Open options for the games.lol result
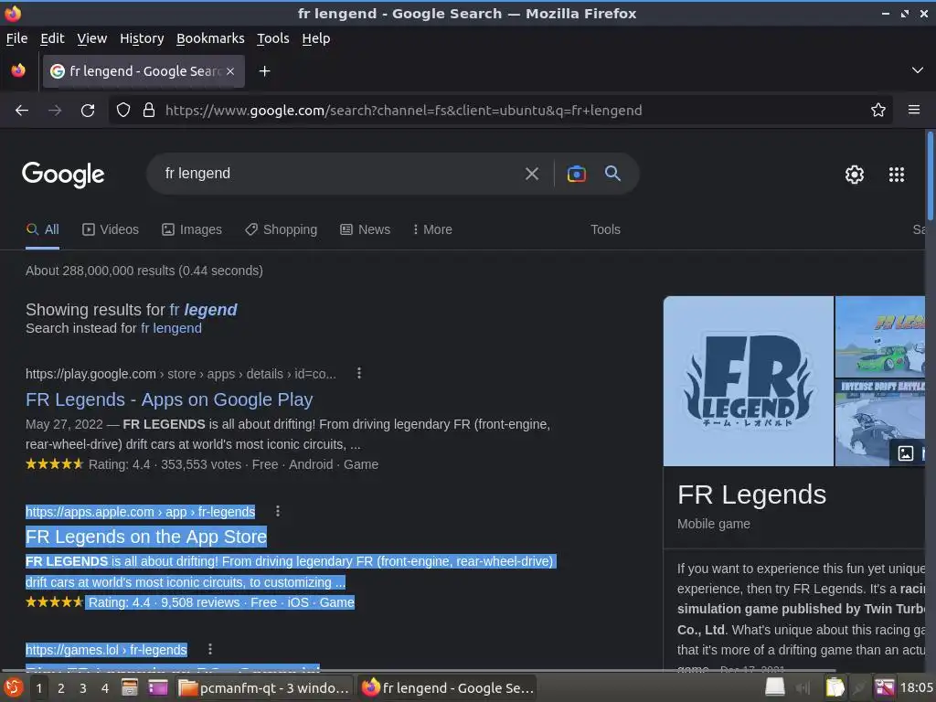Screen dimensions: 936x702 click(x=209, y=649)
